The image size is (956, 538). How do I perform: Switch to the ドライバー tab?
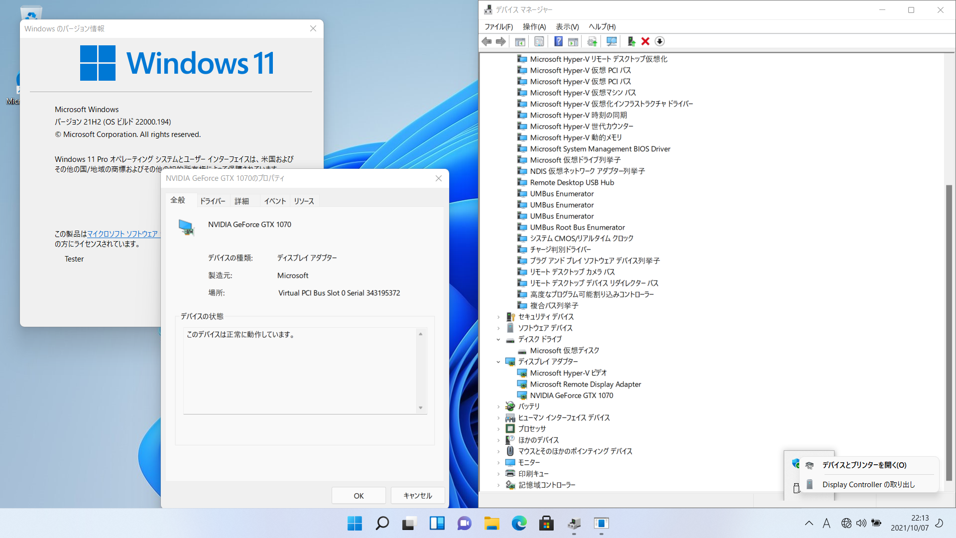click(213, 201)
